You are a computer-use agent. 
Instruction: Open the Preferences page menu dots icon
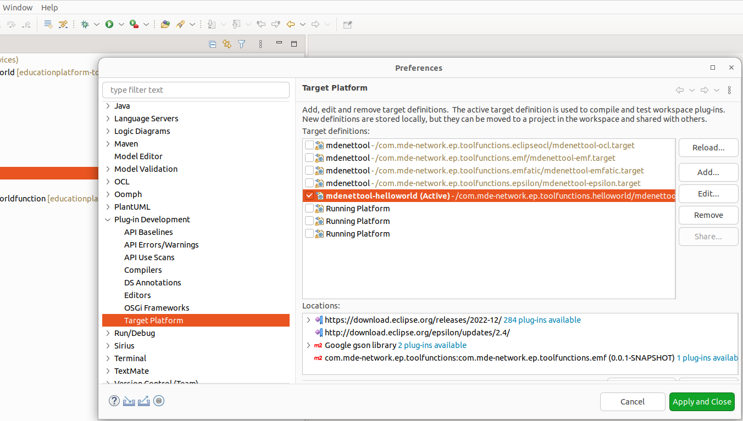pos(729,90)
